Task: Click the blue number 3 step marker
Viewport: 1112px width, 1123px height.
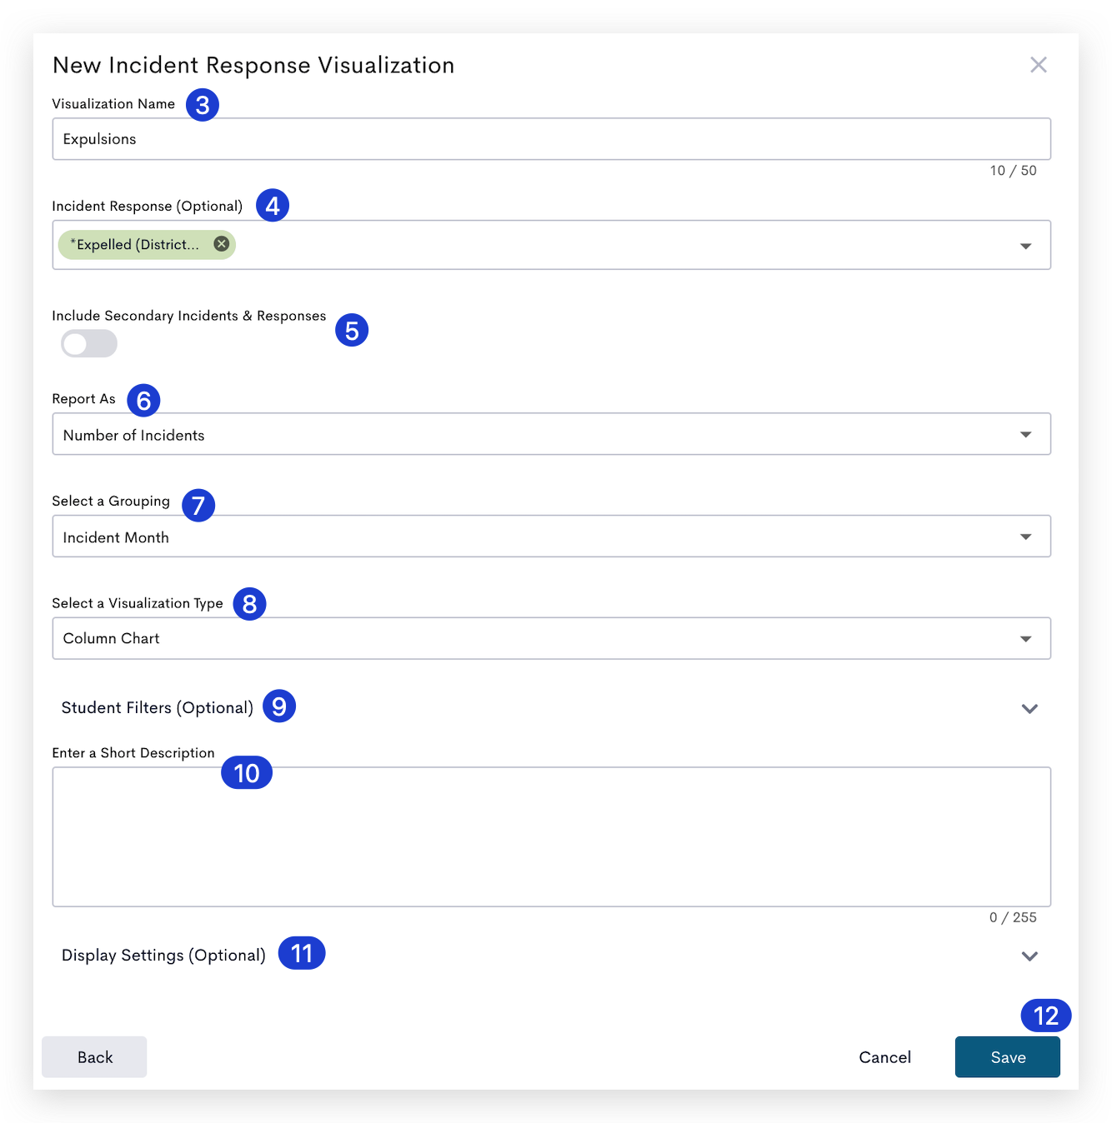Action: click(x=203, y=105)
